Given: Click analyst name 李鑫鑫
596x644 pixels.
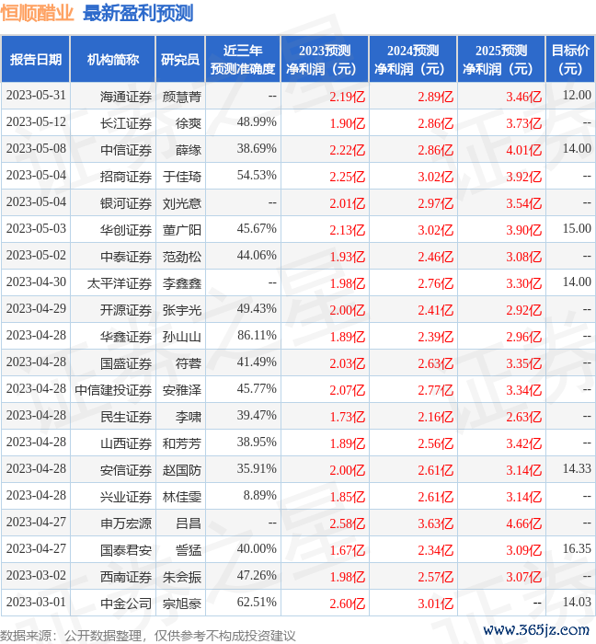Looking at the screenshot, I should [182, 283].
